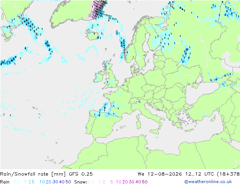The width and height of the screenshot is (240, 185).
Task: Click the '12..12 UTC' time text
Action: (x=199, y=174)
